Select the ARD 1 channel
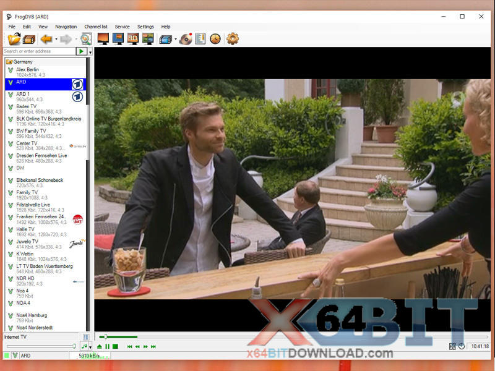 45,96
